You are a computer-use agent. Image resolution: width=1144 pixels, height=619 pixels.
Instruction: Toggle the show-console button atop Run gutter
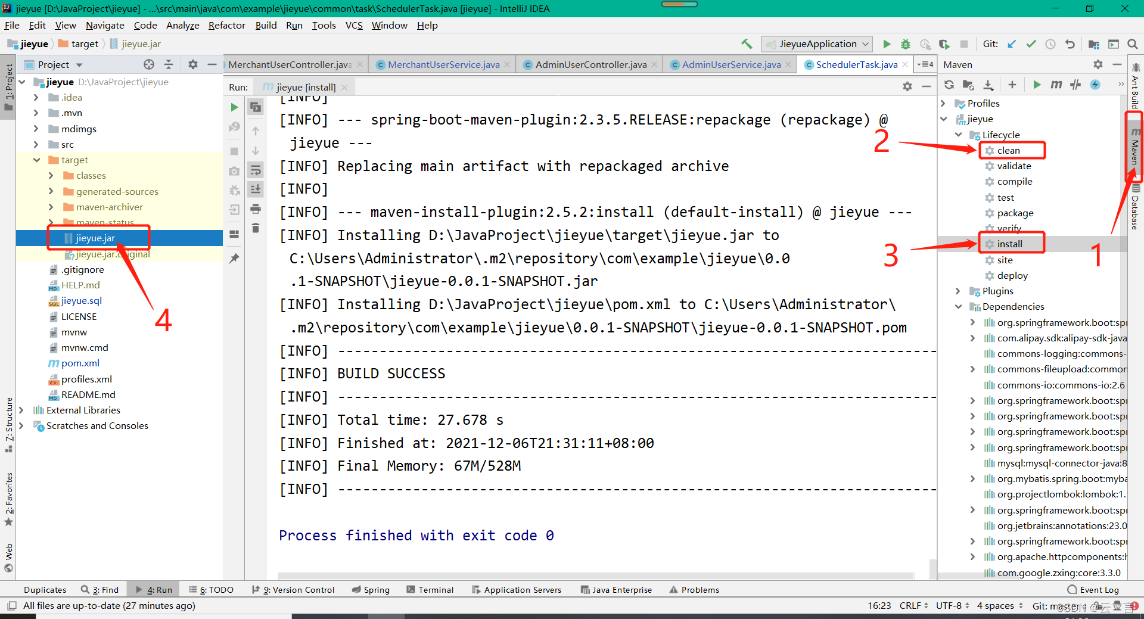(x=256, y=107)
